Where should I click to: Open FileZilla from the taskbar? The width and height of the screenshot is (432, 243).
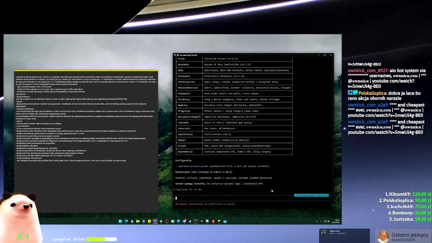coord(213,221)
